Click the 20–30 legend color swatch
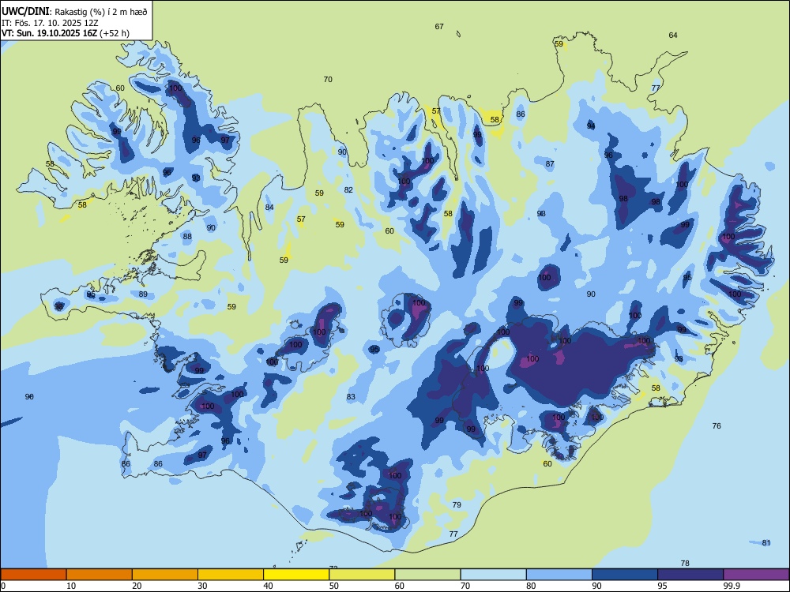Viewport: 790px width, 592px height. pos(165,575)
